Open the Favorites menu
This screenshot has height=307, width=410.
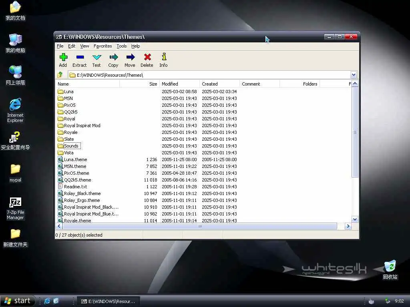[103, 46]
